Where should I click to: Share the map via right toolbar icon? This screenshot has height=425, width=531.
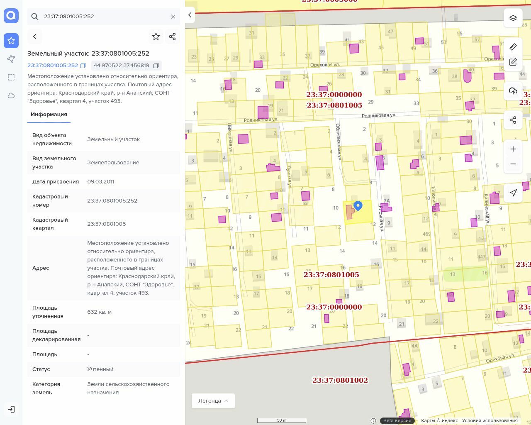(513, 120)
